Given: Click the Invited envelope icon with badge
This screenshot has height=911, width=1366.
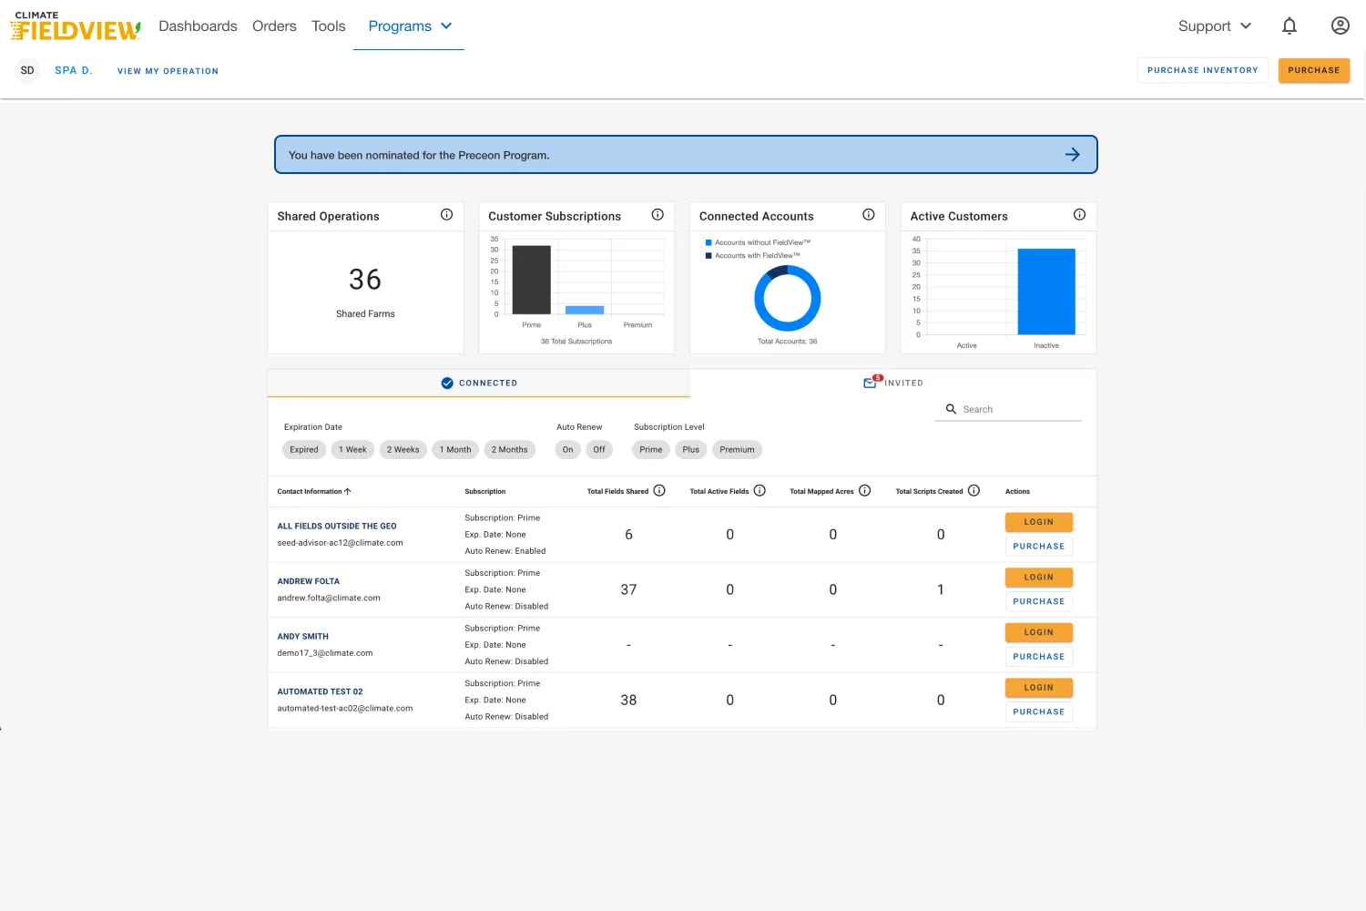Looking at the screenshot, I should coord(872,382).
